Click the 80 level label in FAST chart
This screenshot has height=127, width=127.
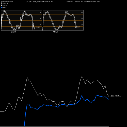pos(40,12)
